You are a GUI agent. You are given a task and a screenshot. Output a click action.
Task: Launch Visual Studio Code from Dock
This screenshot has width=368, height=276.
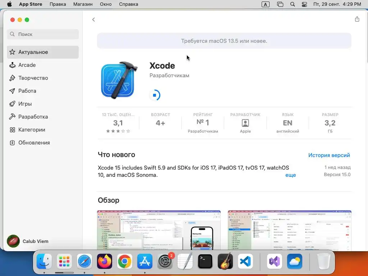(x=245, y=261)
